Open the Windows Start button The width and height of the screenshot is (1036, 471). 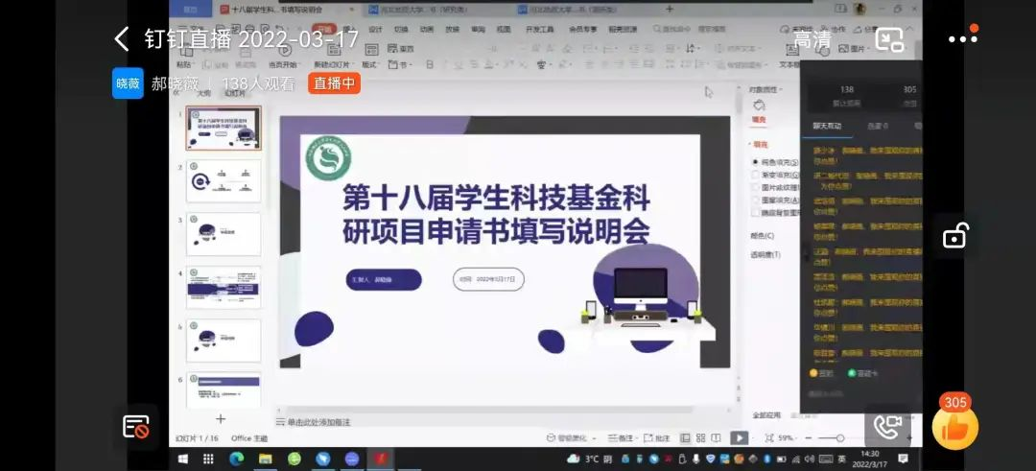click(x=183, y=459)
